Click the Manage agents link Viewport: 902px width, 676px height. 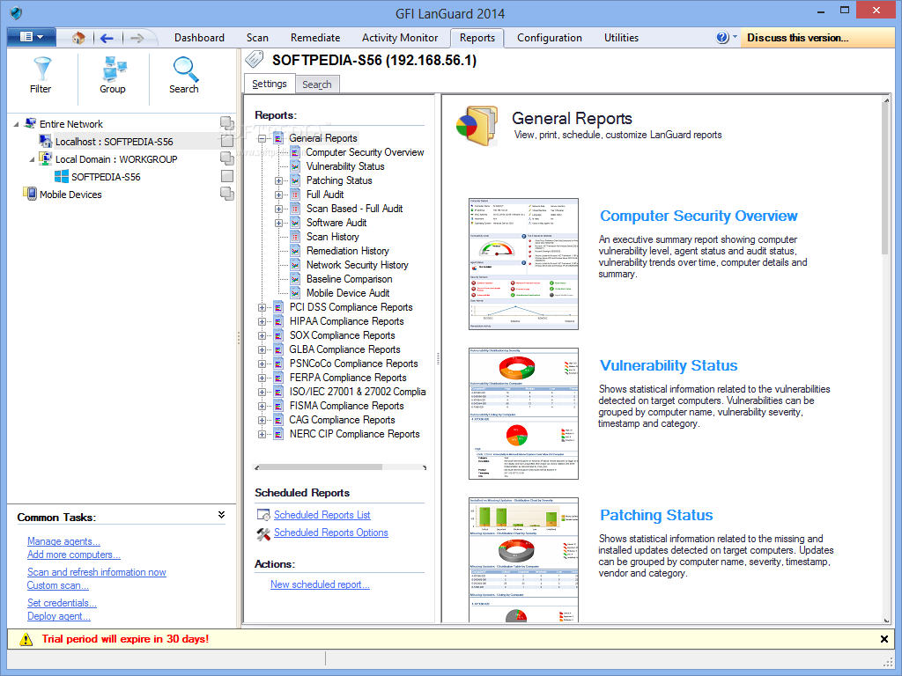coord(63,541)
